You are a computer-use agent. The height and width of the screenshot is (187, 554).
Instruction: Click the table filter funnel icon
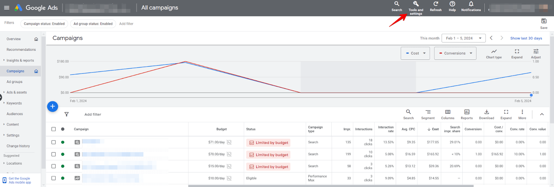(x=66, y=114)
